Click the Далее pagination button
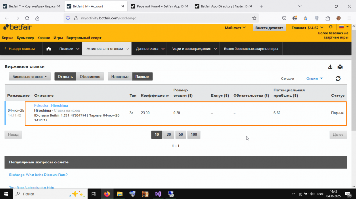This screenshot has width=356, height=199. [x=338, y=134]
